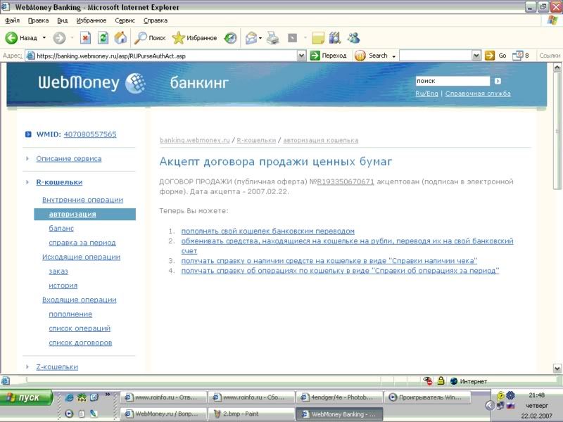Open Back button history dropdown arrow

pyautogui.click(x=44, y=38)
